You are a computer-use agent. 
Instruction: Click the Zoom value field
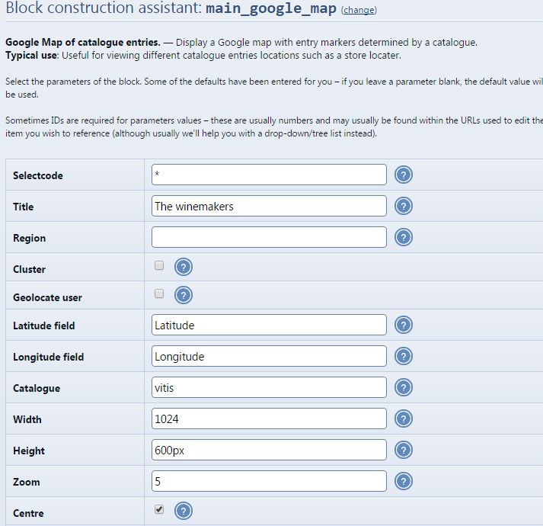click(269, 482)
